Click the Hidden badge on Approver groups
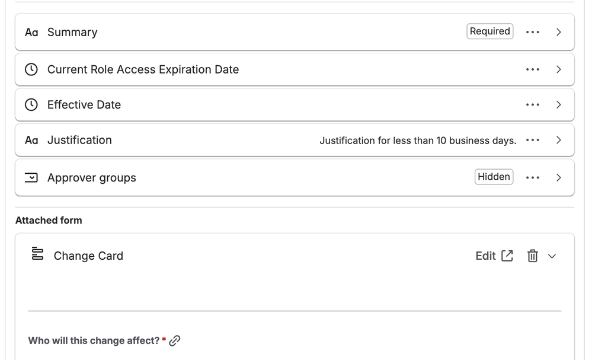Screen dimensions: 592x360 (494, 177)
